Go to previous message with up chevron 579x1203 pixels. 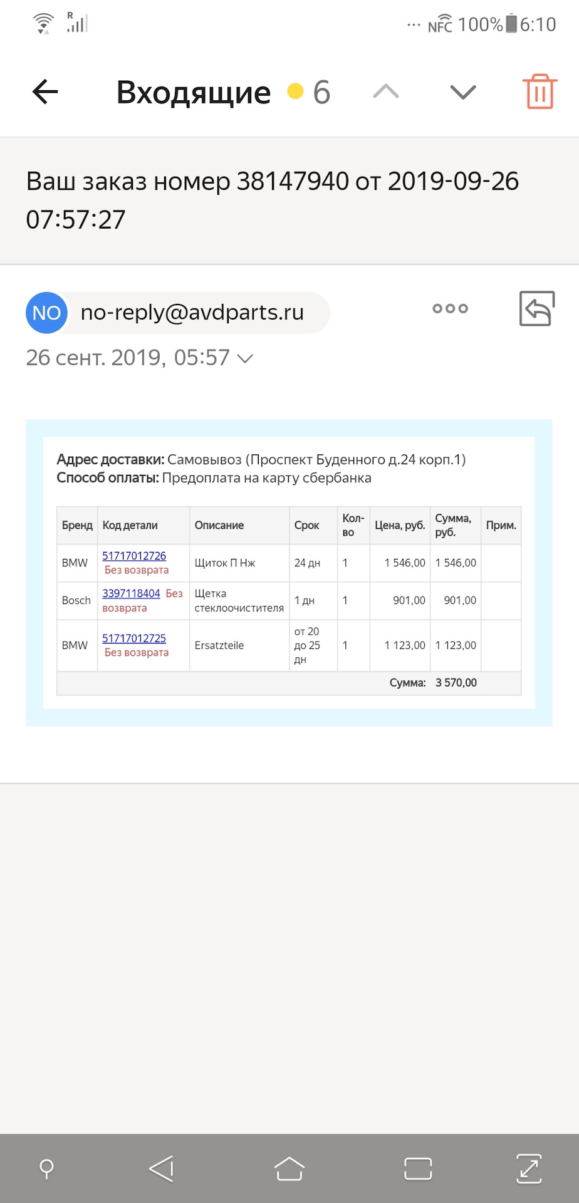pyautogui.click(x=386, y=92)
